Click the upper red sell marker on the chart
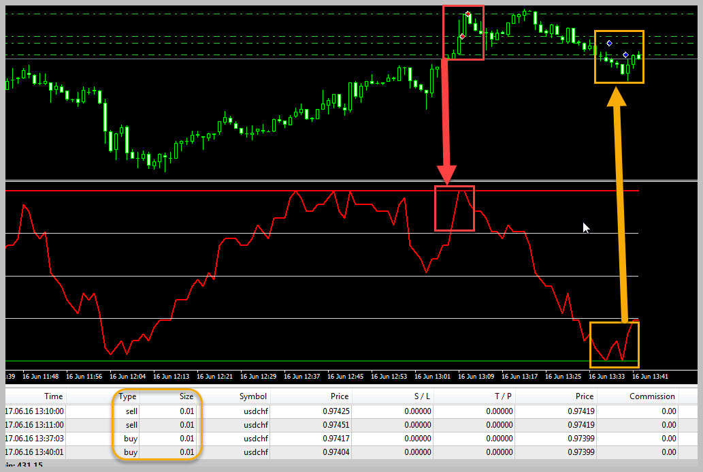This screenshot has width=703, height=472. [x=468, y=14]
